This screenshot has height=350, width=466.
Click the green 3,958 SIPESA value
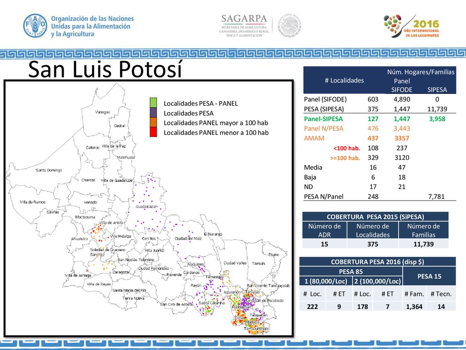point(437,119)
